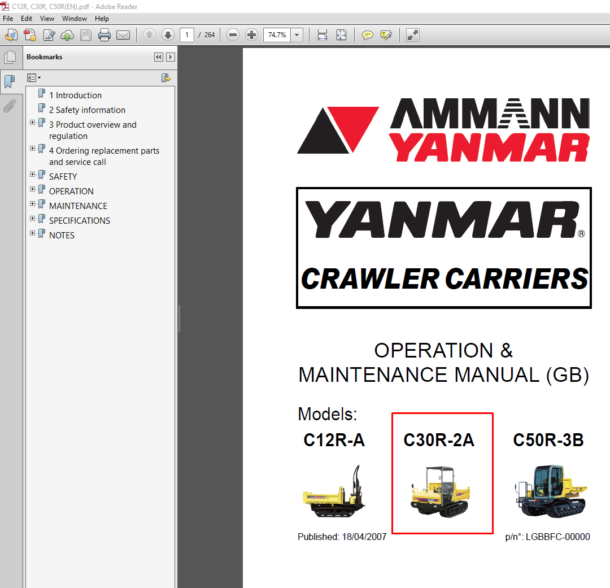Add a sticky note comment
The width and height of the screenshot is (610, 588).
(x=367, y=35)
